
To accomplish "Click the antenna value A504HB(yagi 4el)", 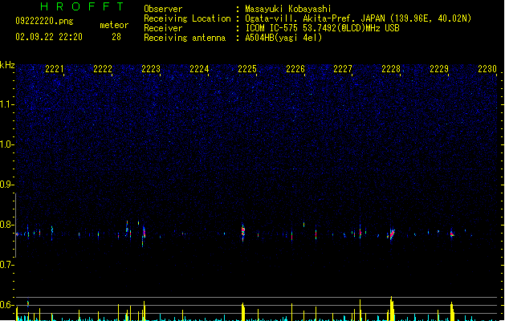I will point(283,38).
